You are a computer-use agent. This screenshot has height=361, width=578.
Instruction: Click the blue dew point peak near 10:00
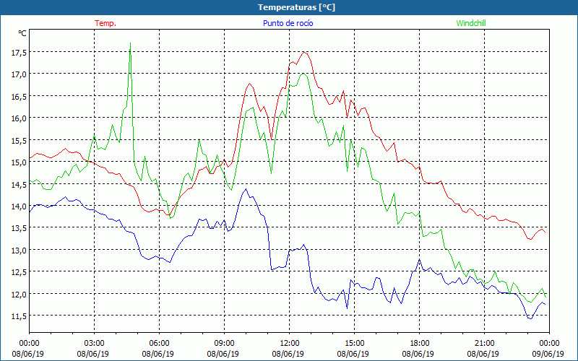click(246, 189)
